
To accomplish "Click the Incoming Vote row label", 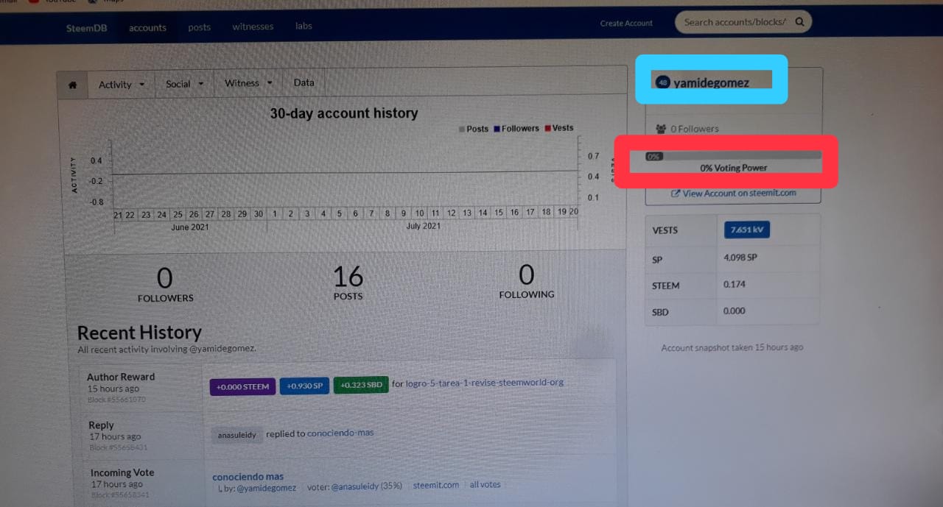I will point(122,472).
